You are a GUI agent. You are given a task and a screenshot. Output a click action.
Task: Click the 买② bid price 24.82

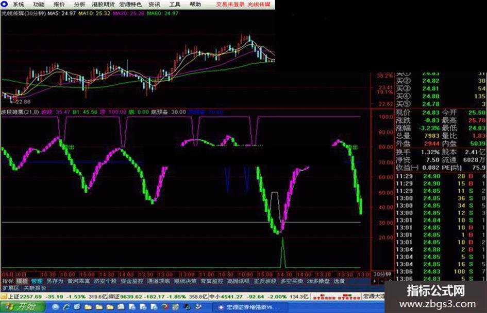pyautogui.click(x=430, y=81)
